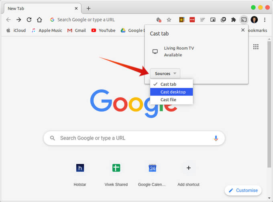Click the yellow star extension icon
This screenshot has width=273, height=202.
182,20
